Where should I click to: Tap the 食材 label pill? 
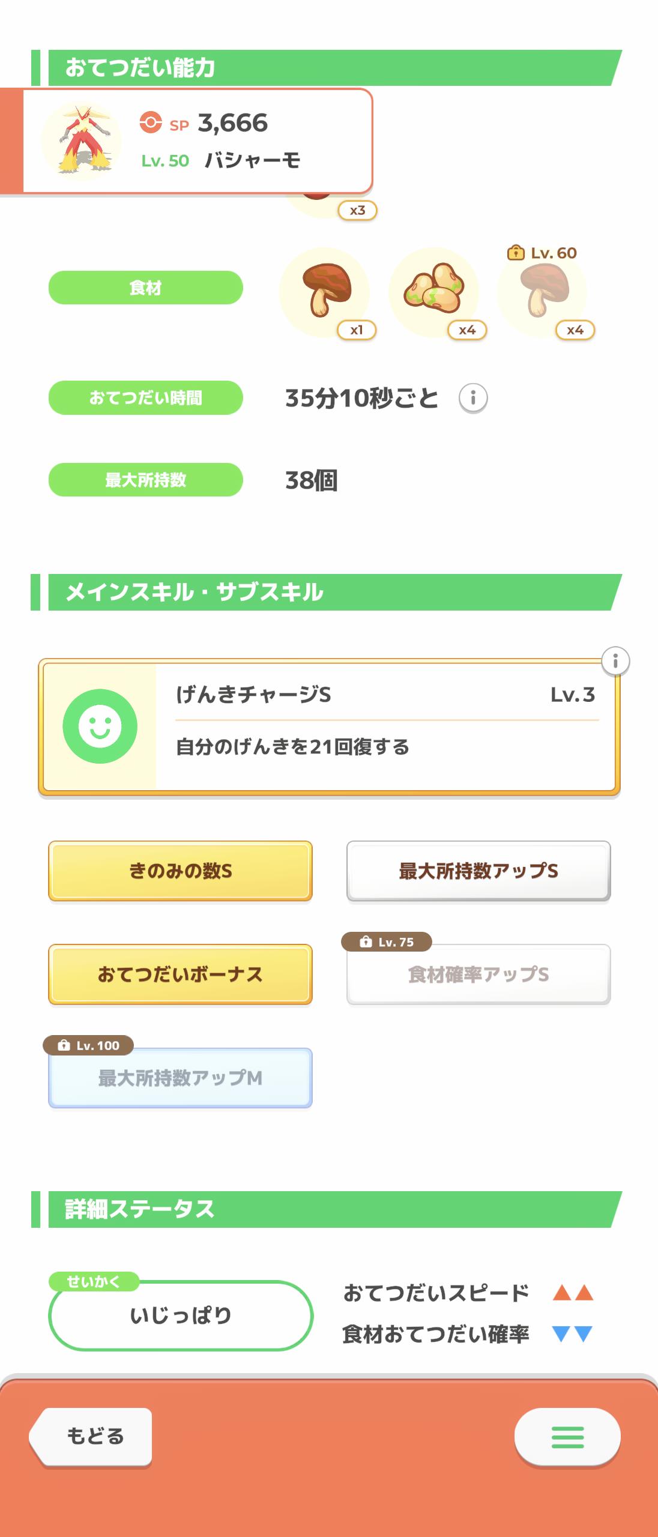[x=145, y=288]
